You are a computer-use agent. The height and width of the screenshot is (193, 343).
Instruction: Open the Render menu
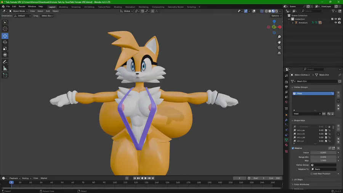(22, 6)
